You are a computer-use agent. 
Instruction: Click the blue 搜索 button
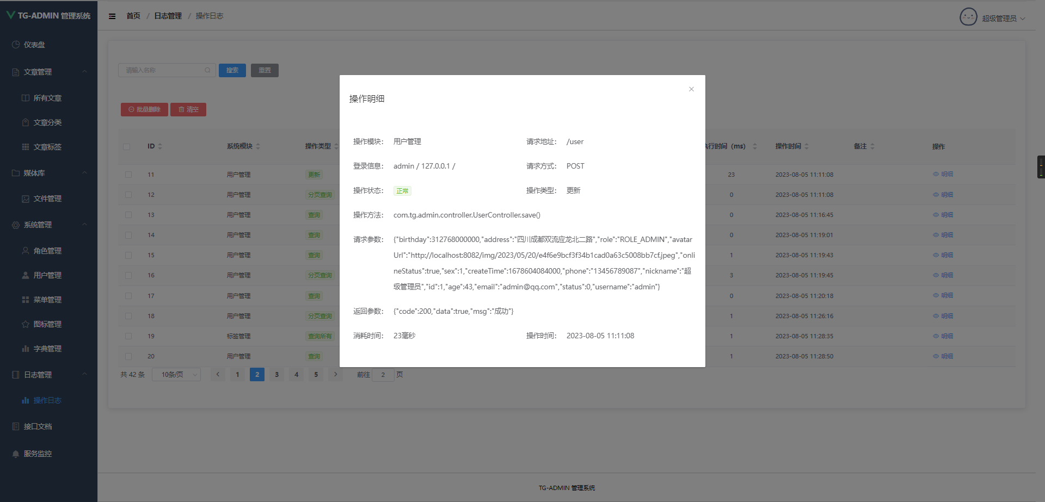click(232, 70)
